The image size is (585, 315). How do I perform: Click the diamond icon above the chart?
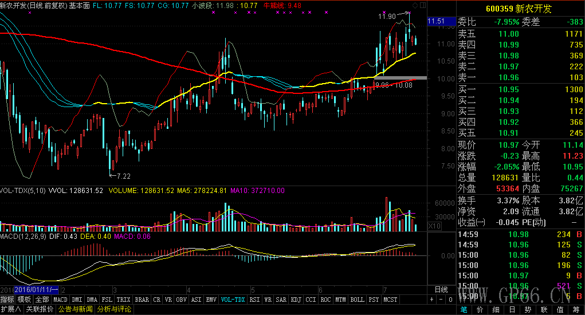coord(415,5)
